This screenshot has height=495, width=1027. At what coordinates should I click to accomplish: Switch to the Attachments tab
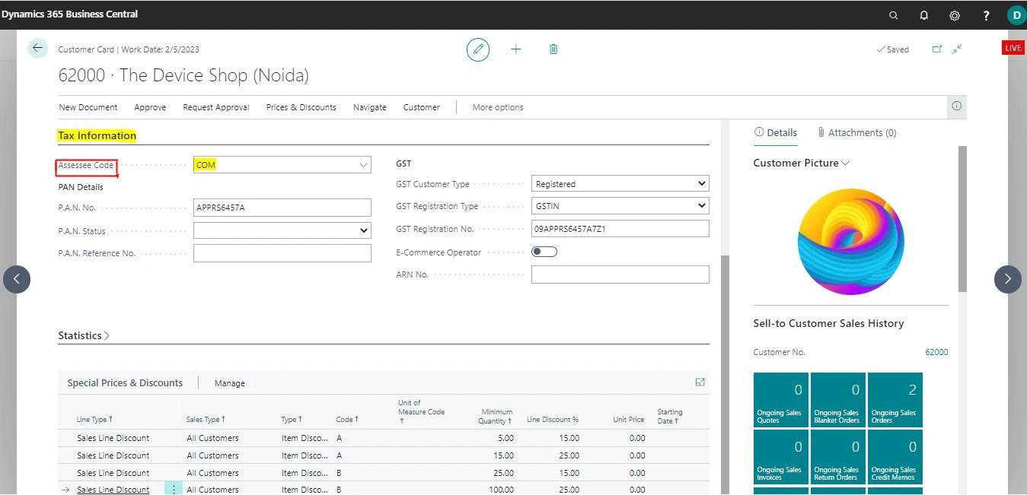pyautogui.click(x=856, y=132)
